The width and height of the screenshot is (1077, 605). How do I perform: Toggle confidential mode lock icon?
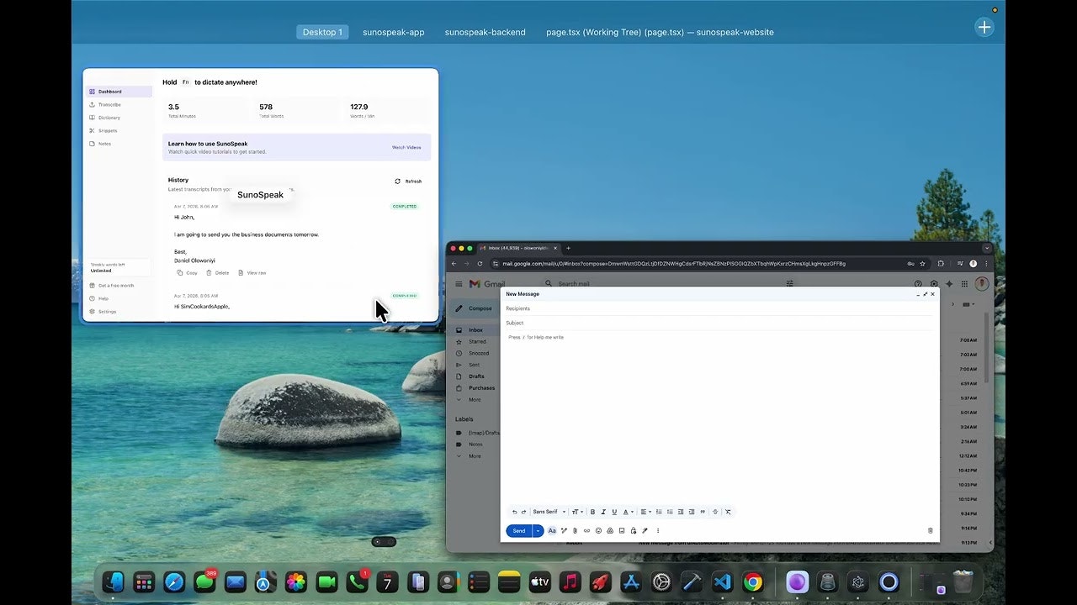[x=634, y=530]
